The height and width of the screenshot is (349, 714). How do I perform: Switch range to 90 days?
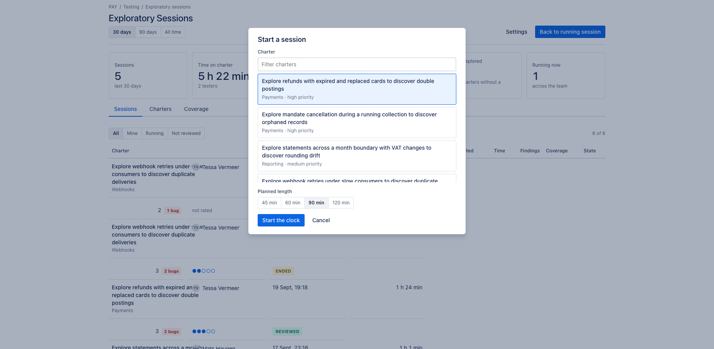148,32
